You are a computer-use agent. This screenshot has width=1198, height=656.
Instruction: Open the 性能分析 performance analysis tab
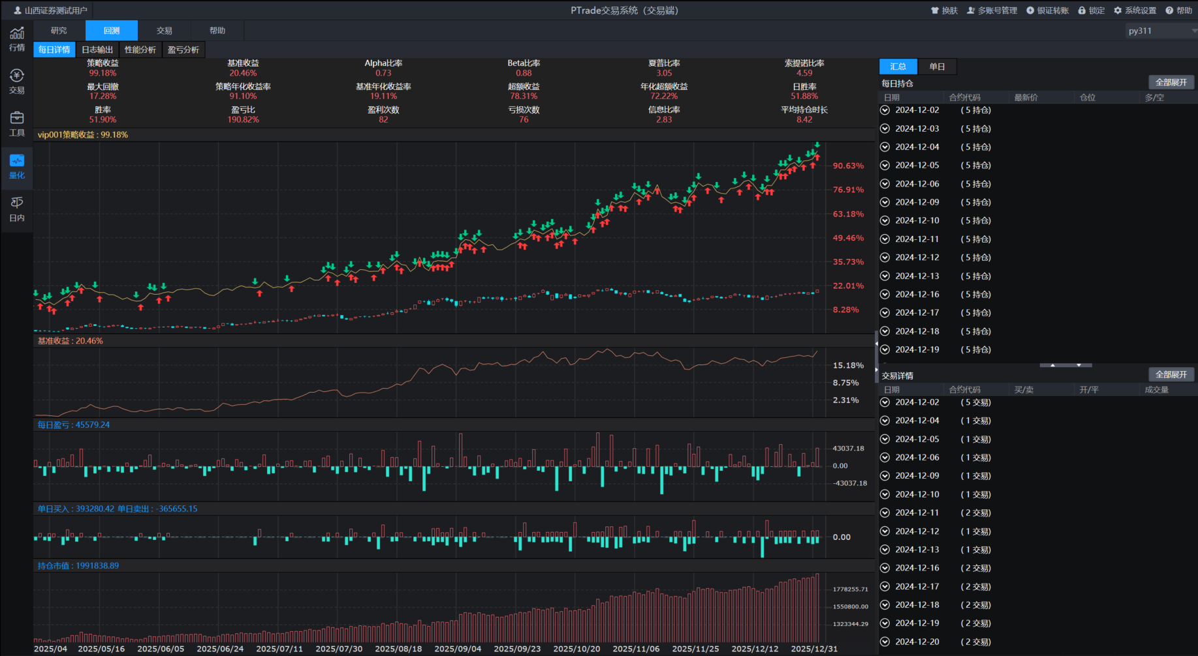(140, 50)
